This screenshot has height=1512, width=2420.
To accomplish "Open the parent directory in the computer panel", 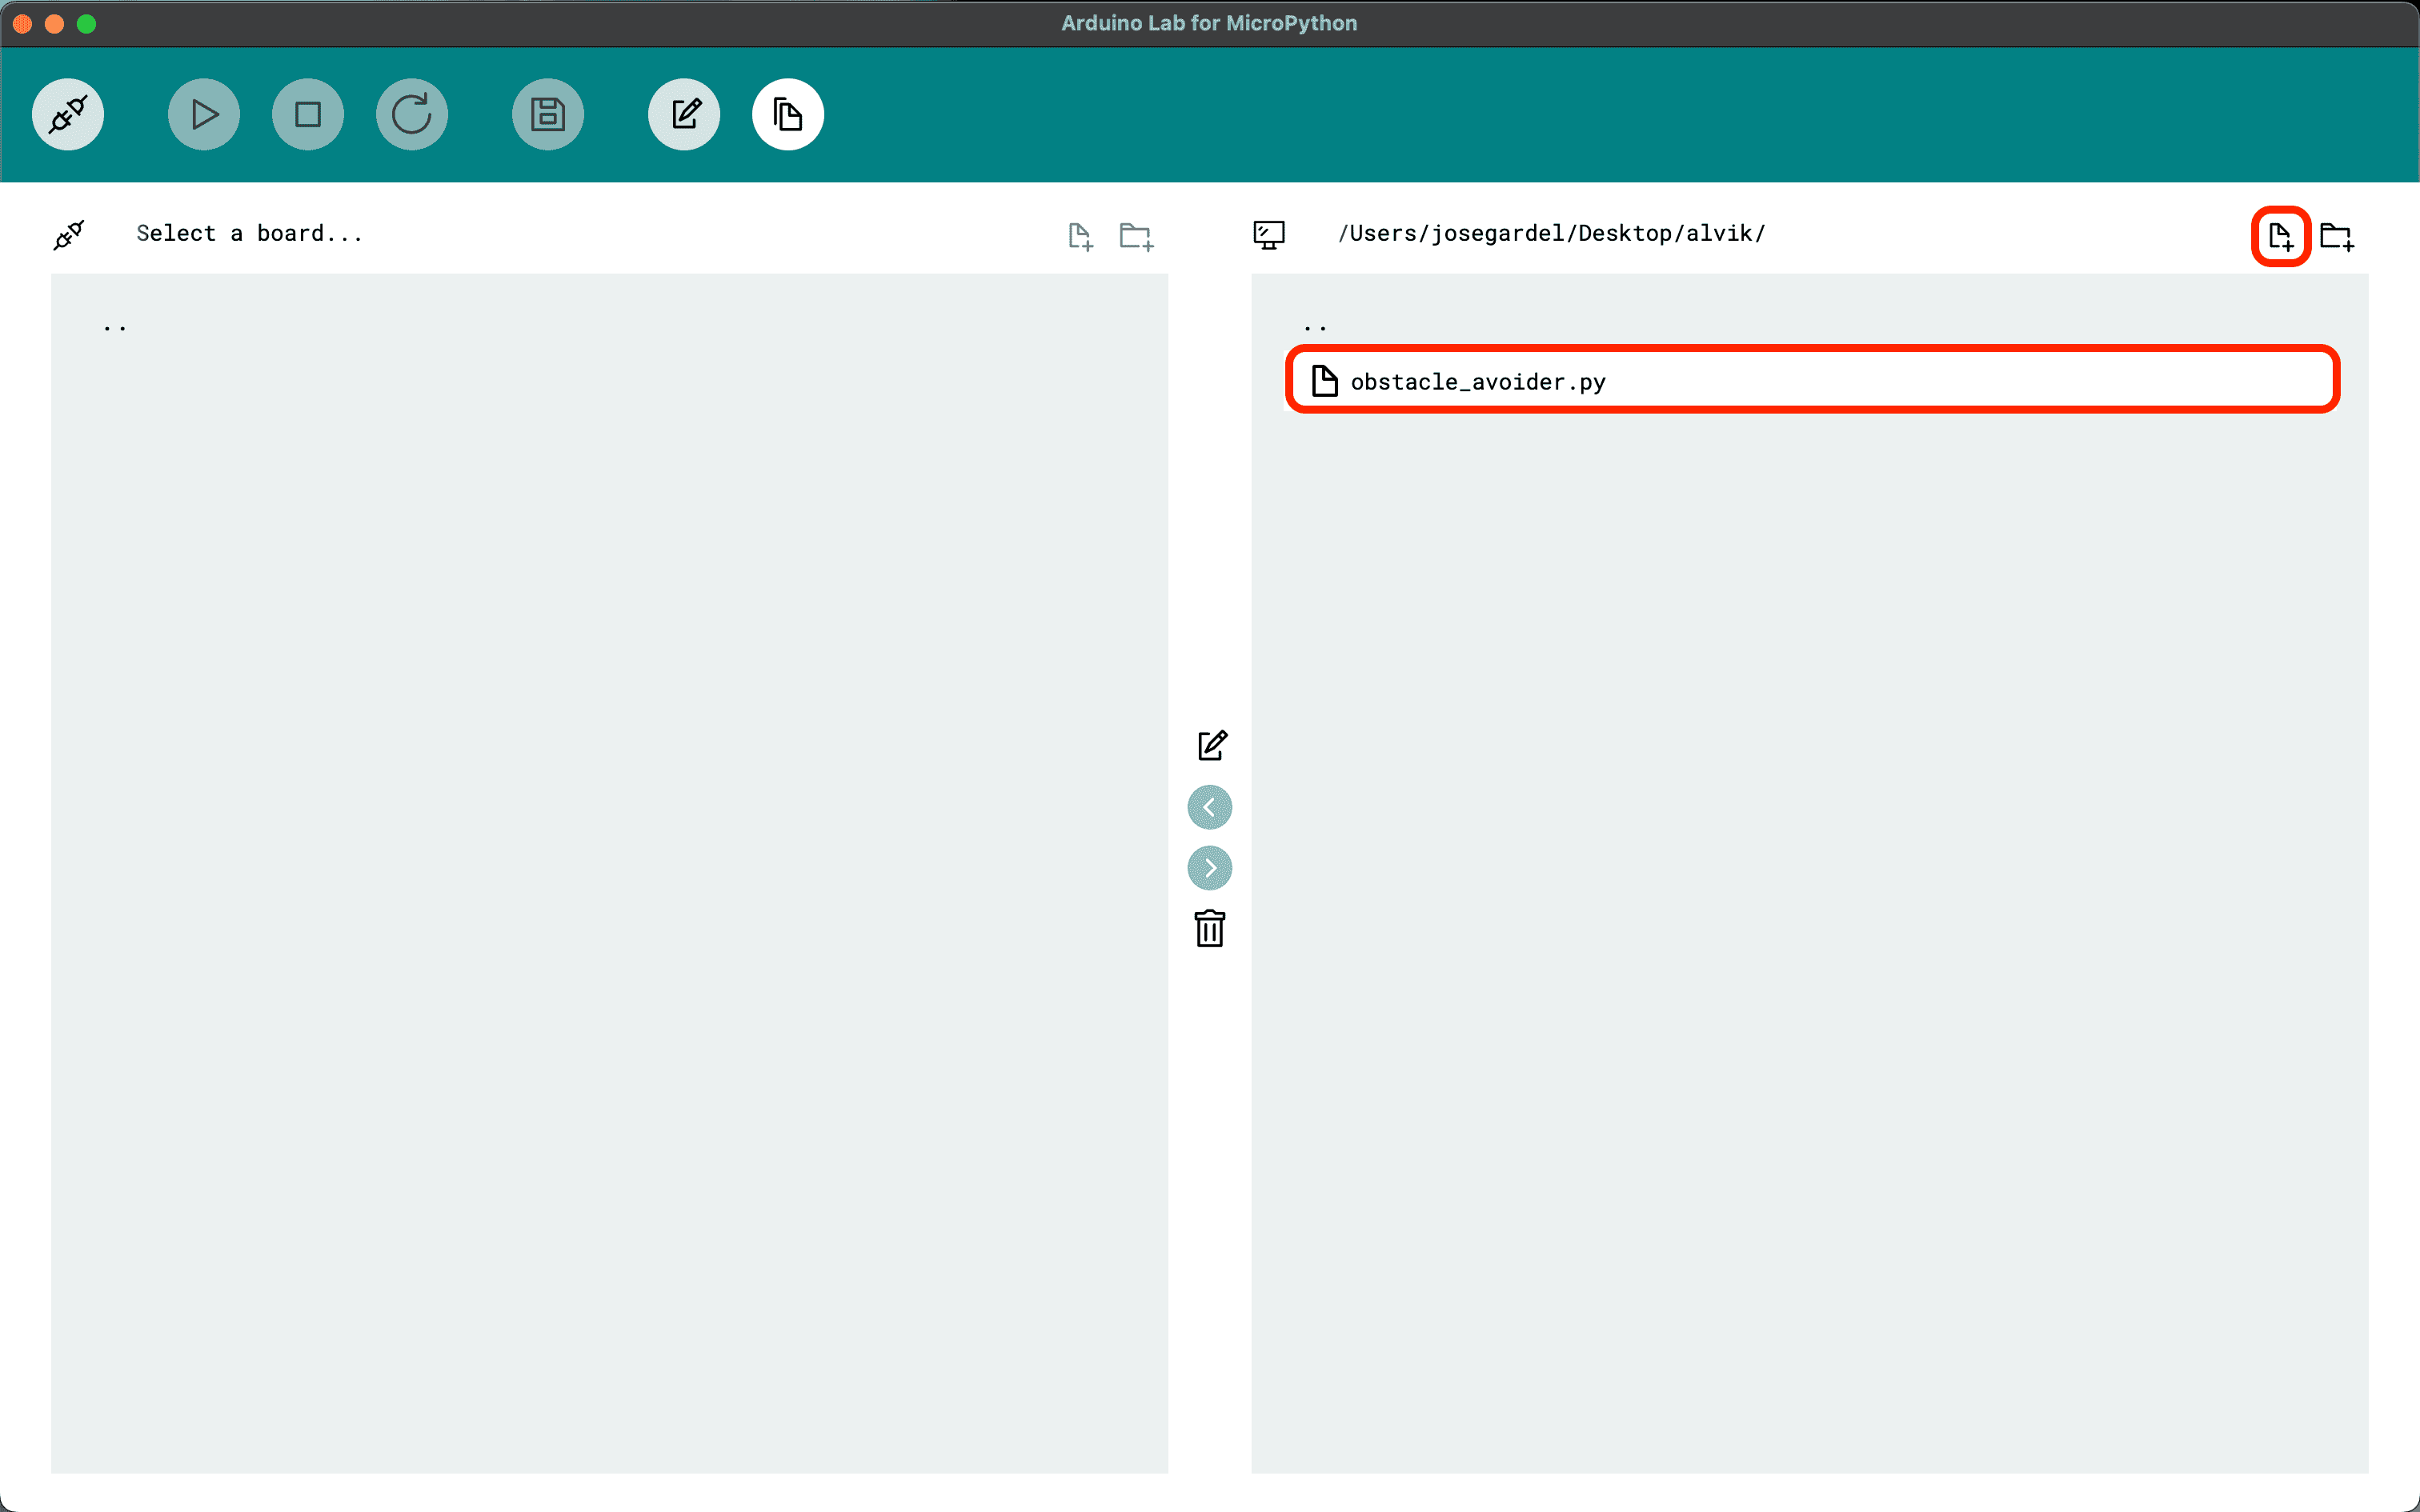I will click(x=1315, y=326).
